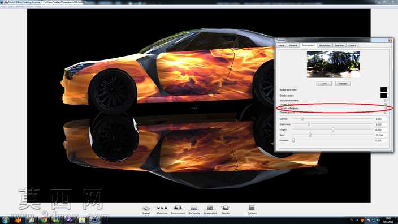The height and width of the screenshot is (224, 398).
Task: Close the Options dialog
Action: (x=390, y=40)
